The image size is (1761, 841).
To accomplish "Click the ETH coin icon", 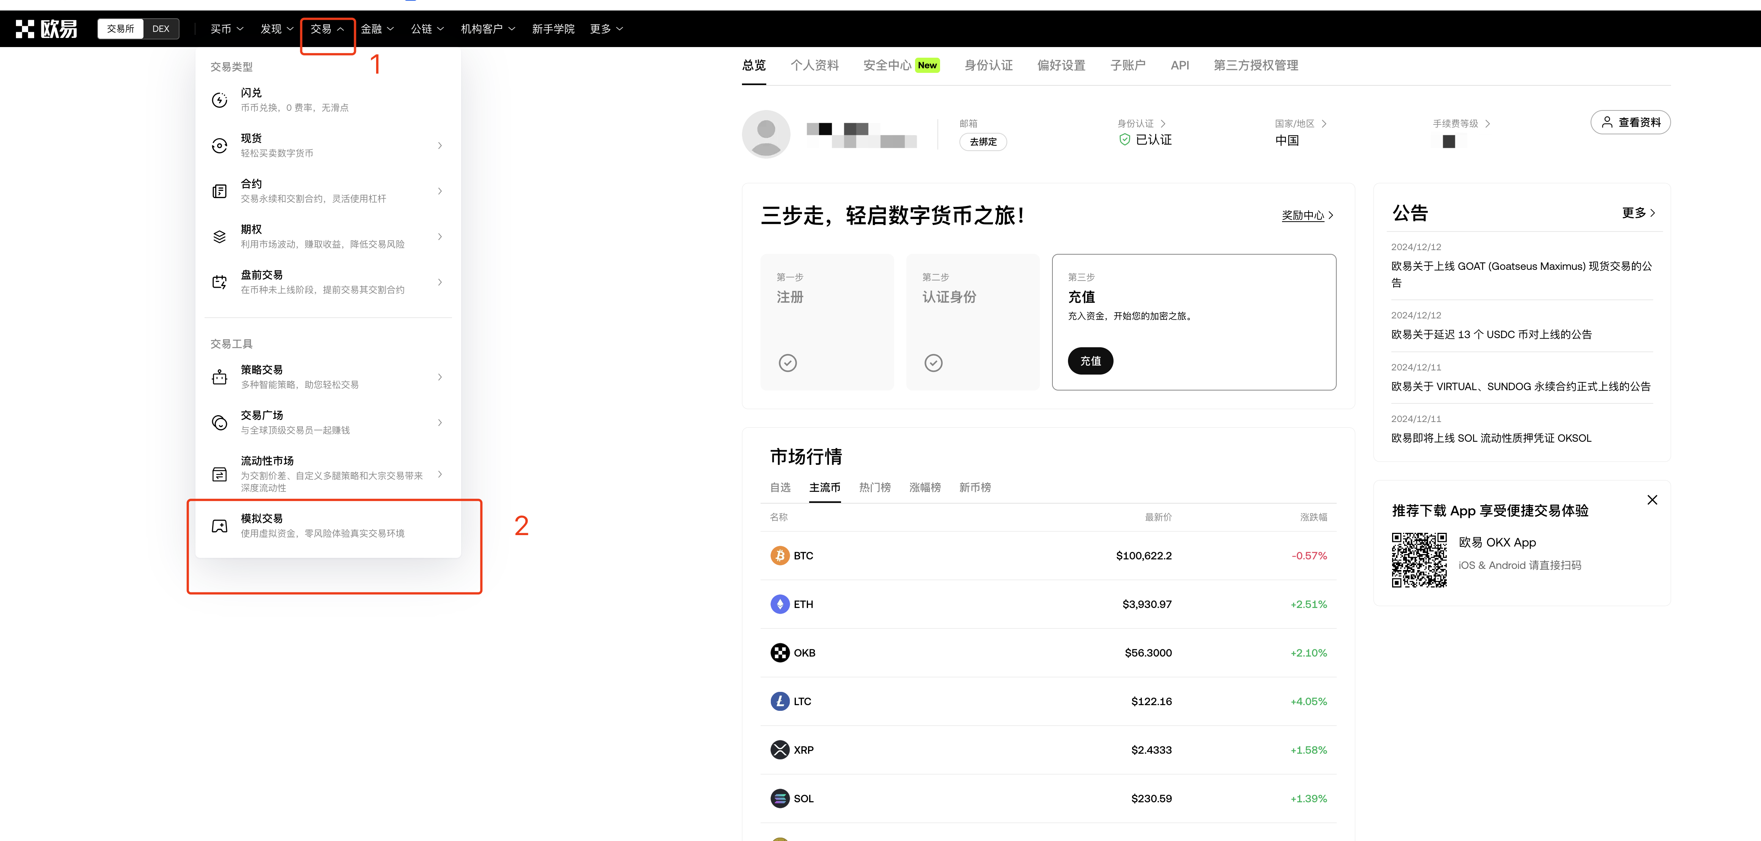I will 780,605.
